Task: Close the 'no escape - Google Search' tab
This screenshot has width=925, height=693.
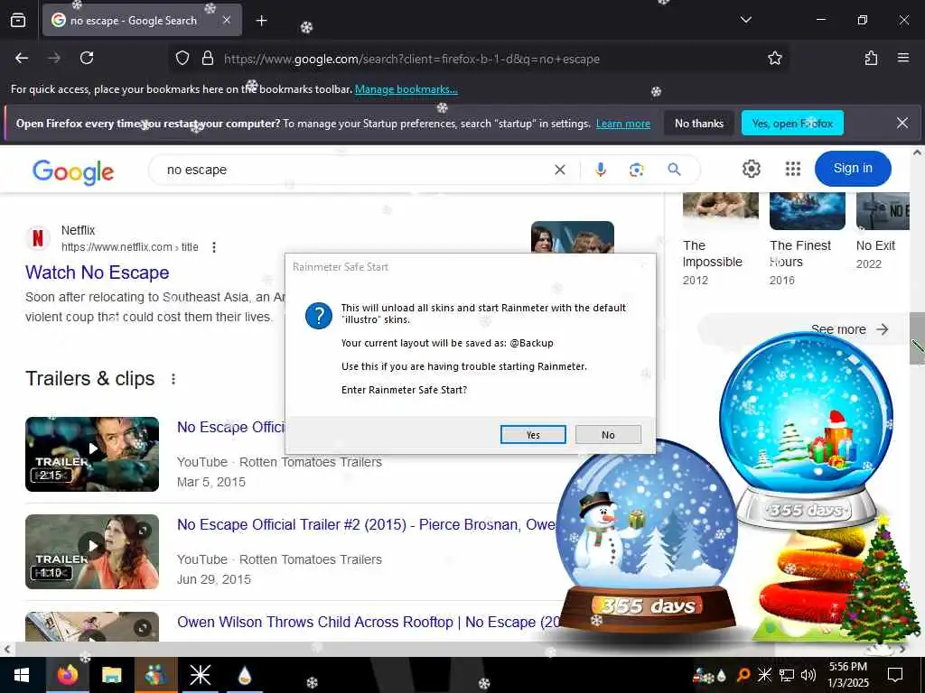Action: coord(227,20)
